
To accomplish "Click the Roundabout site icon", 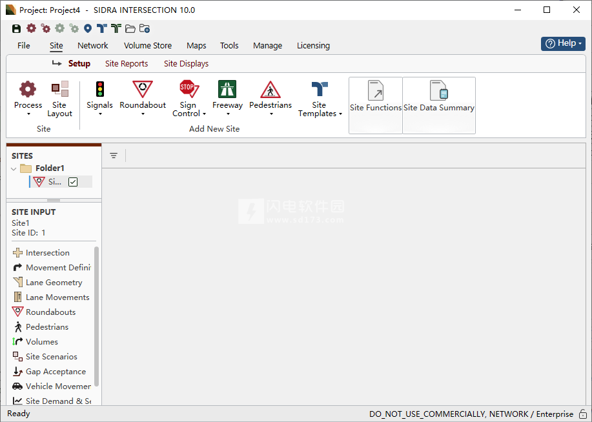I will (x=143, y=89).
